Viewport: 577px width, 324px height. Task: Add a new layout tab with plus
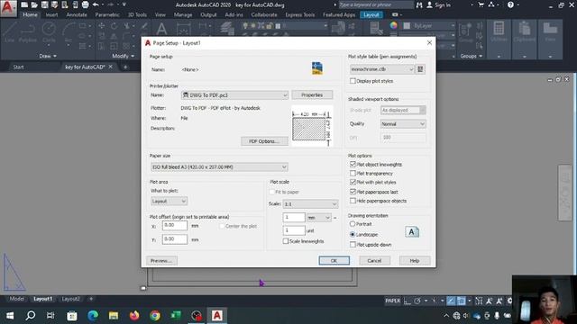91,299
